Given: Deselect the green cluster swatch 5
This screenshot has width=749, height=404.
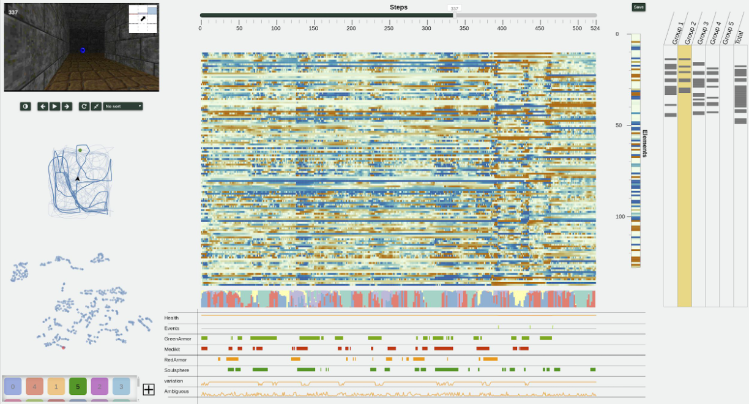Looking at the screenshot, I should (x=77, y=386).
